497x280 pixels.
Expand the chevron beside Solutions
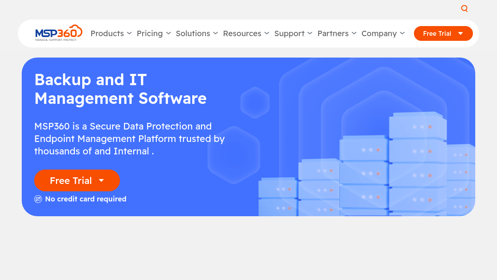tap(215, 33)
